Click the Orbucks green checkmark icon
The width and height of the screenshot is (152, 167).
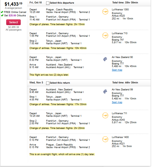coord(2,16)
